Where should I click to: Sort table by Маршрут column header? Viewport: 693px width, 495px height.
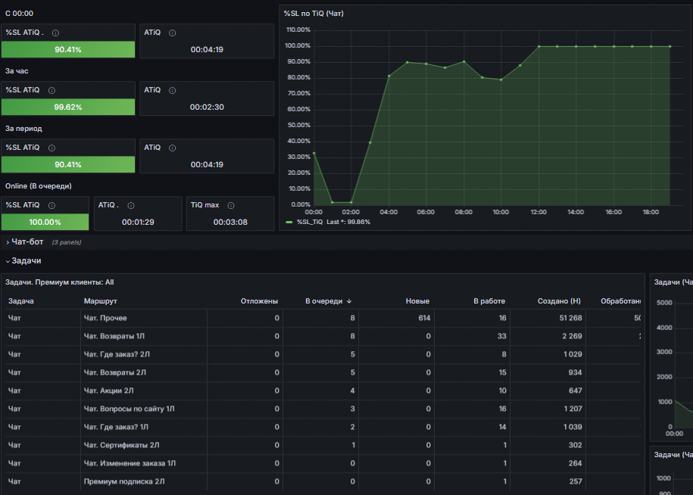[x=100, y=301]
